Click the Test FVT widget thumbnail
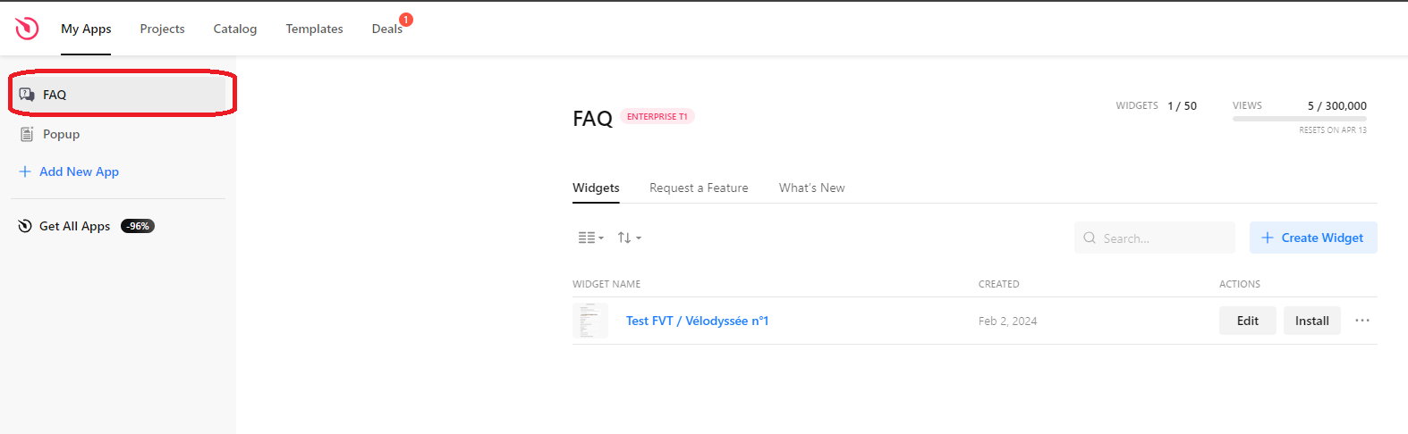Image resolution: width=1408 pixels, height=434 pixels. [x=589, y=321]
